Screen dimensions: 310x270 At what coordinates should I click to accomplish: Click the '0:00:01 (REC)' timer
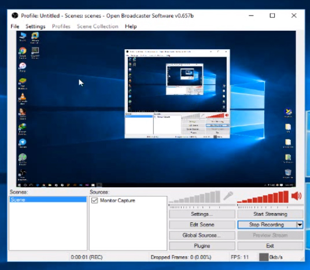click(87, 257)
